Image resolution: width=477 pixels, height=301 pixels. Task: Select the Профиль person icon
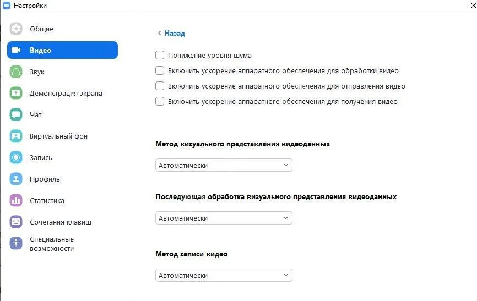click(16, 179)
